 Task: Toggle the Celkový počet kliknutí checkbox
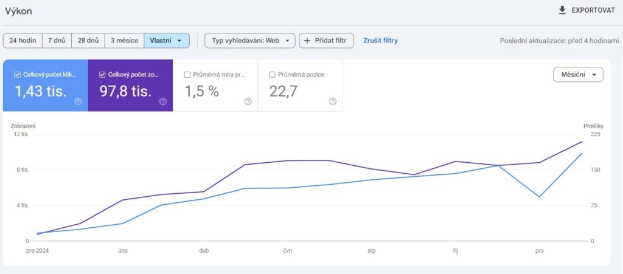point(17,75)
